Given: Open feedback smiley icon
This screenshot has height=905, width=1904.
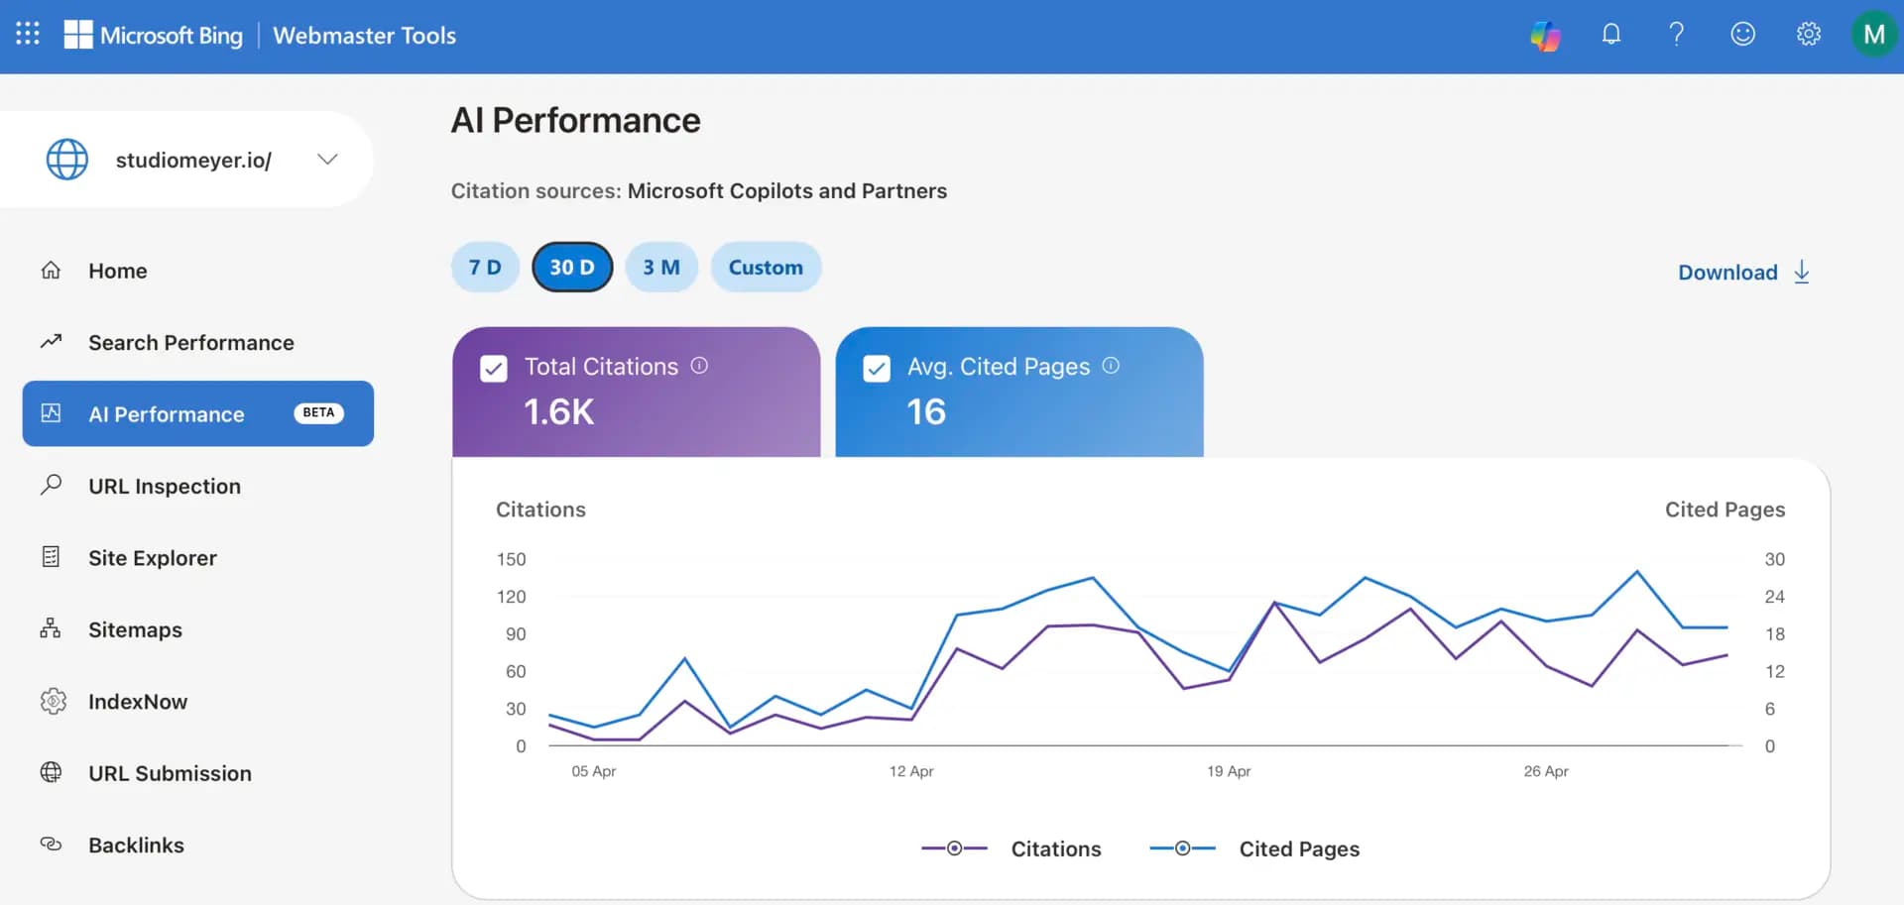Looking at the screenshot, I should (1742, 34).
